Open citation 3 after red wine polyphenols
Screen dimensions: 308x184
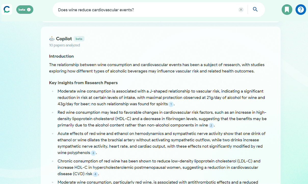point(93,153)
